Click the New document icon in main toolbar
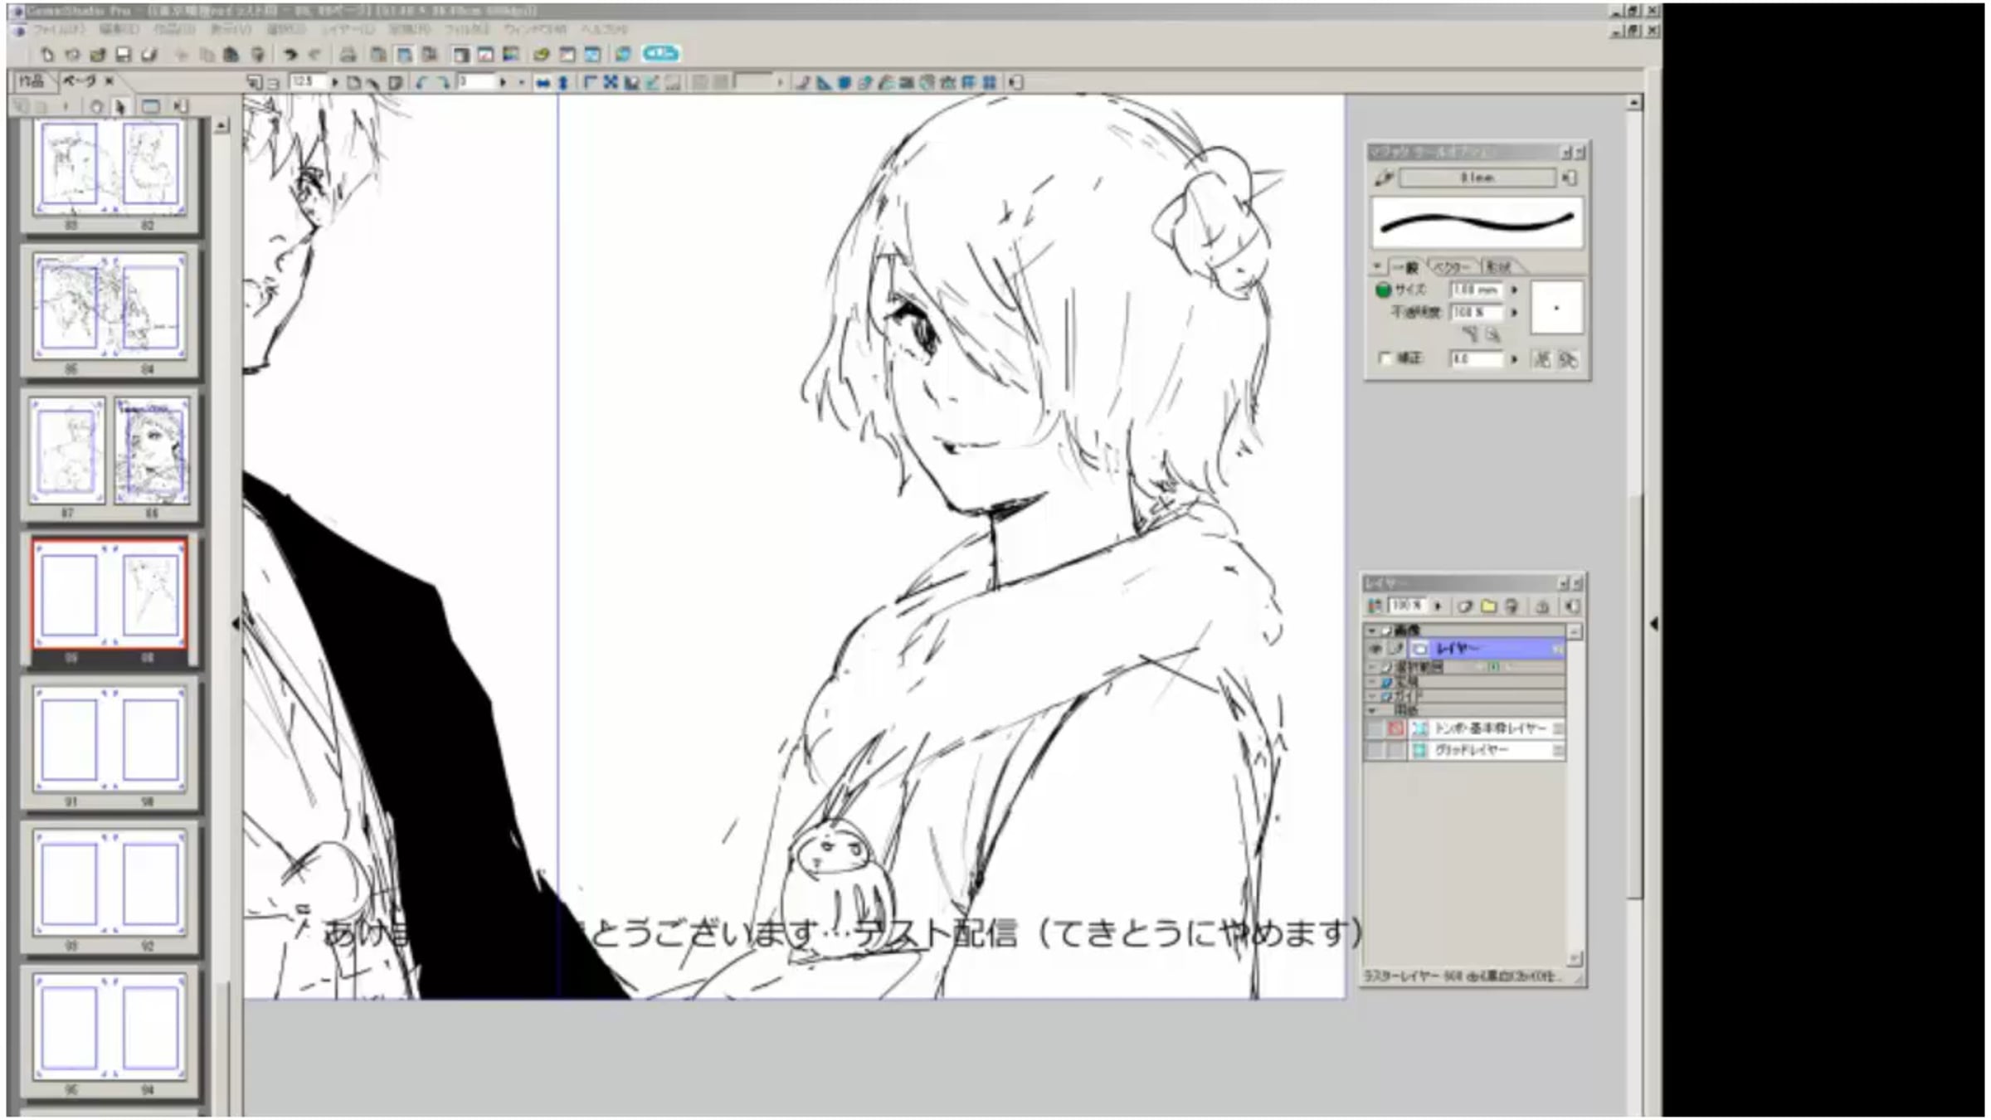This screenshot has height=1120, width=1991. [46, 55]
